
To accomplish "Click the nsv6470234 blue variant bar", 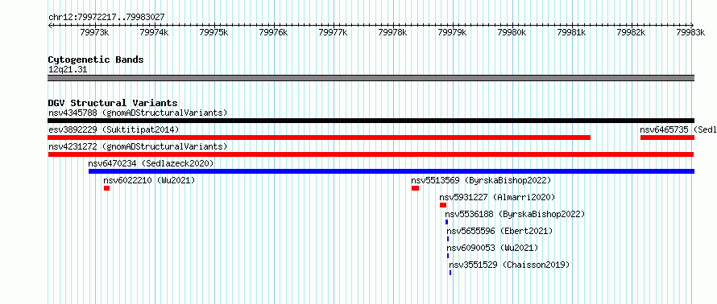I will tap(392, 171).
